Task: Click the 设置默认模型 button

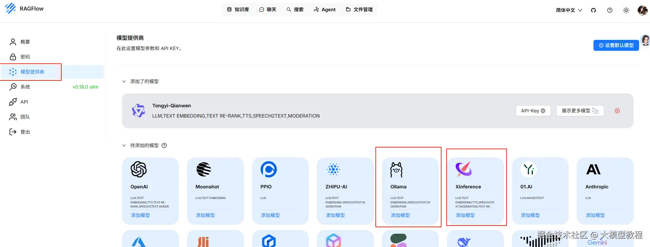Action: tap(616, 45)
